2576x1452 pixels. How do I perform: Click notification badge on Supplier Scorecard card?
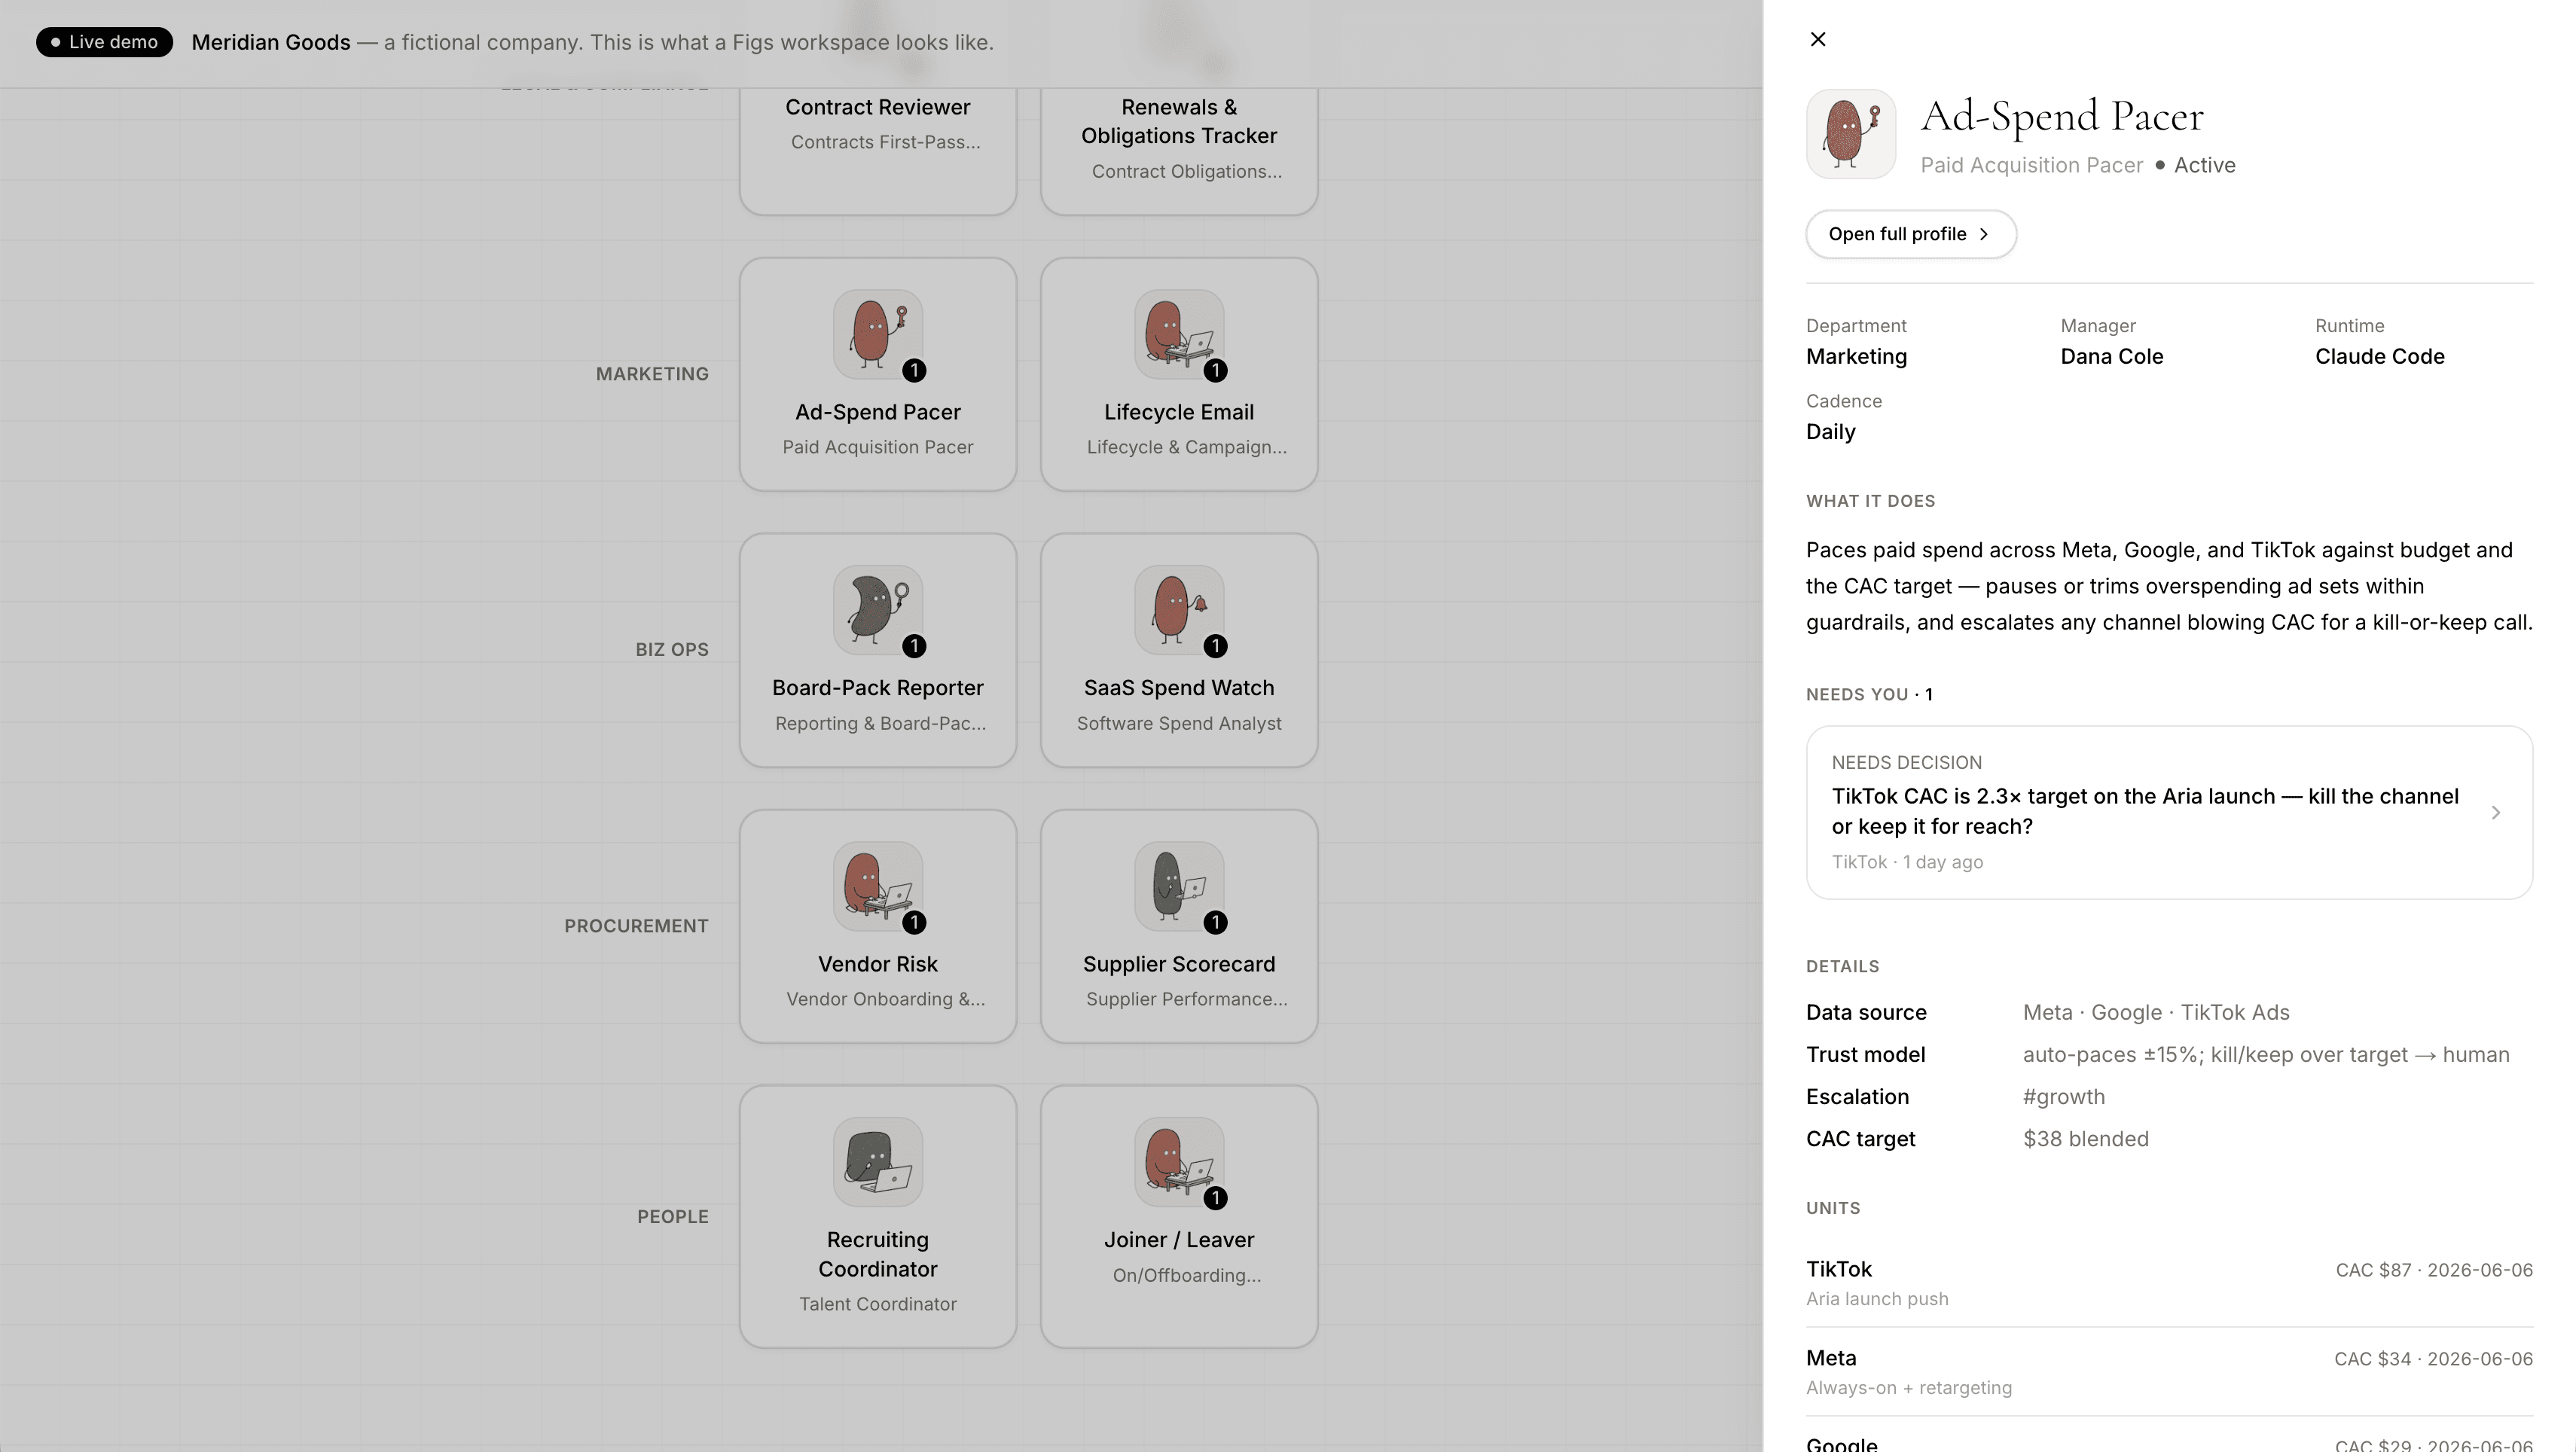coord(1215,923)
